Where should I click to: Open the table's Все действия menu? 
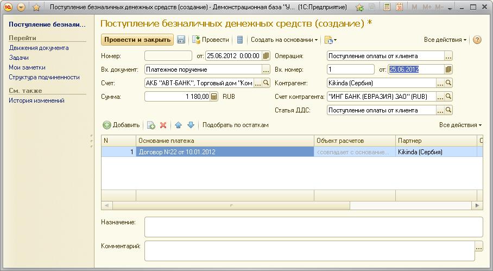point(460,125)
